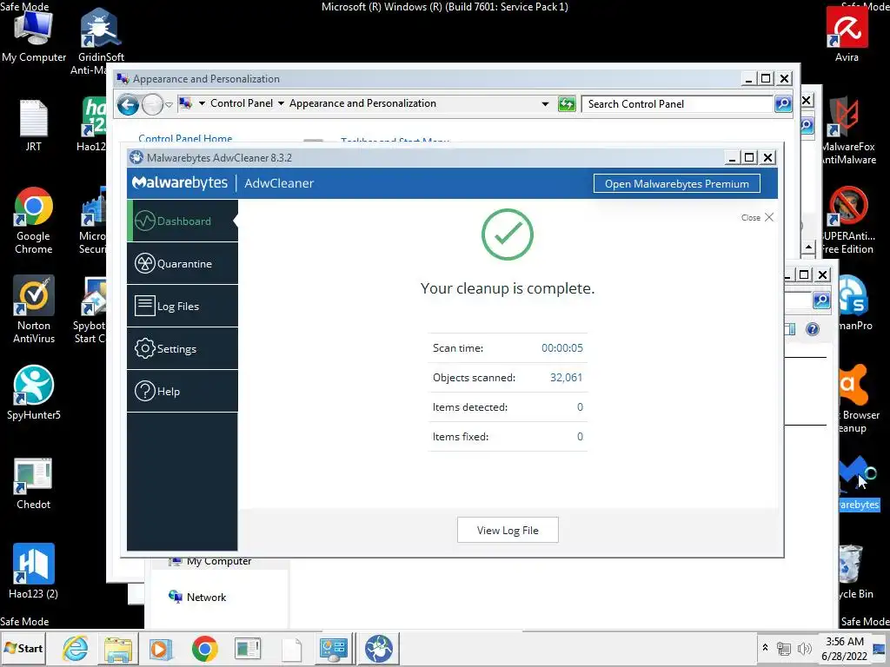
Task: Click the View Log File button
Action: coord(508,530)
